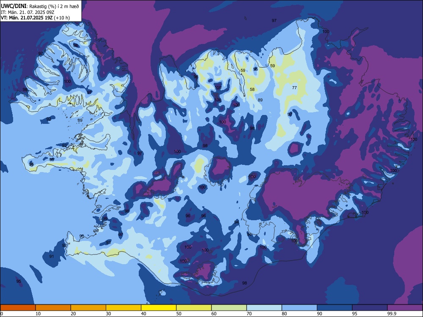Click the legend tick label 90
This screenshot has height=317, width=423.
(x=320, y=314)
